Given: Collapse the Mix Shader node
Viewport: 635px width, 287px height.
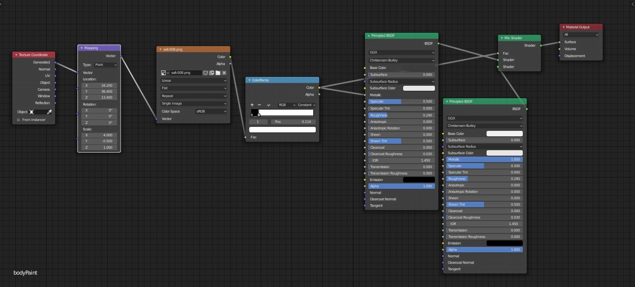Looking at the screenshot, I should (x=501, y=38).
